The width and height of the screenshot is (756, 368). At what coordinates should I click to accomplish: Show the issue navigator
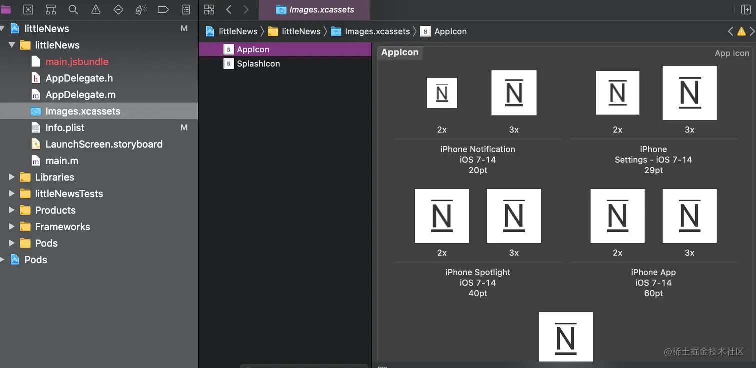(x=96, y=10)
